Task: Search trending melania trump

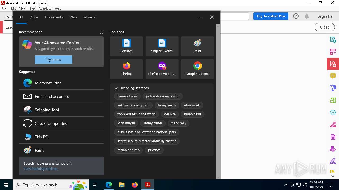Action: (128, 150)
